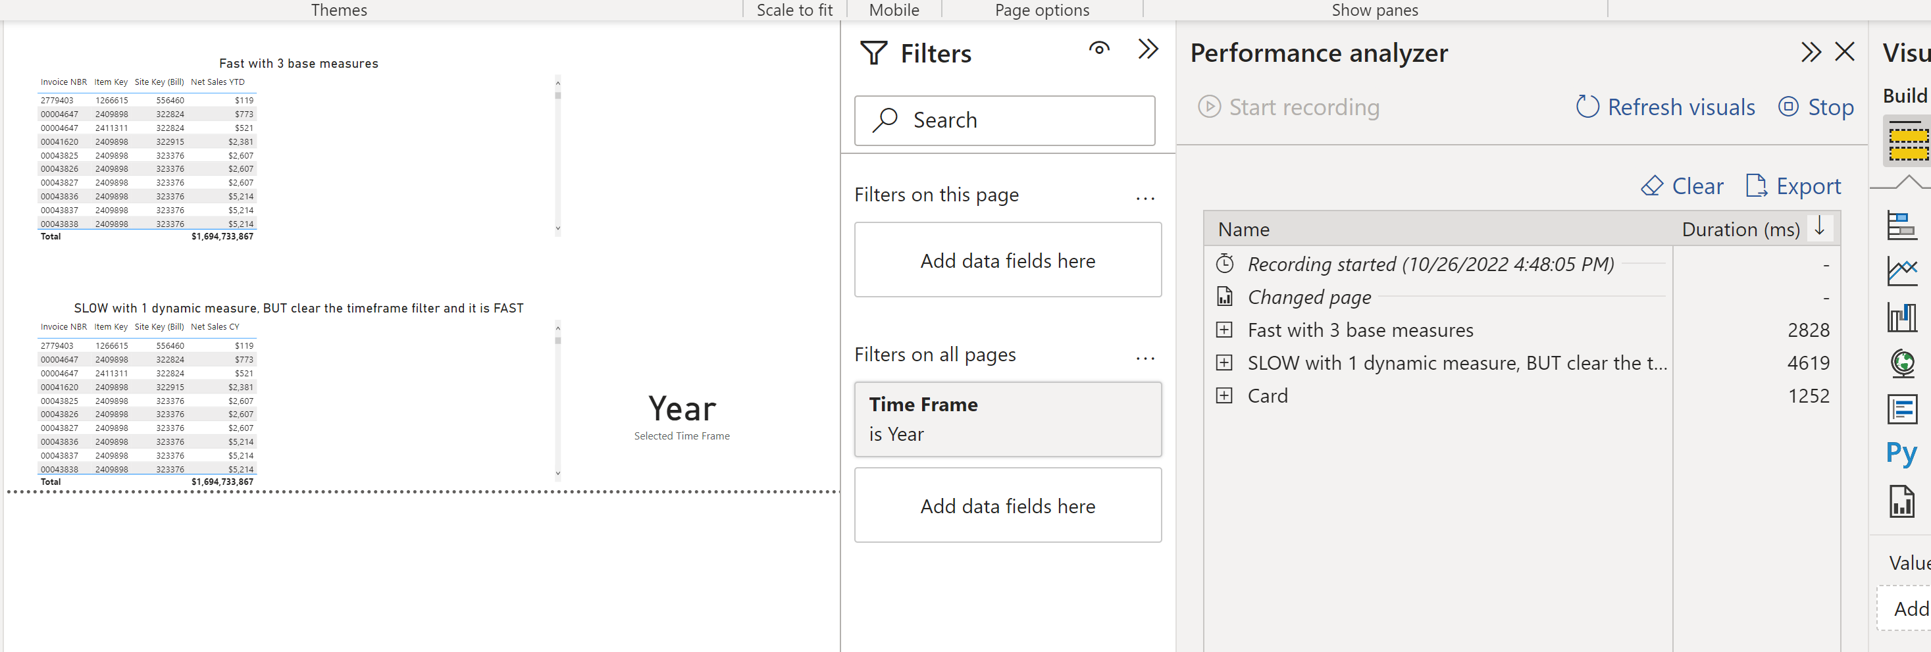This screenshot has width=1931, height=652.
Task: Open more options for Filters on this page
Action: pos(1145,199)
